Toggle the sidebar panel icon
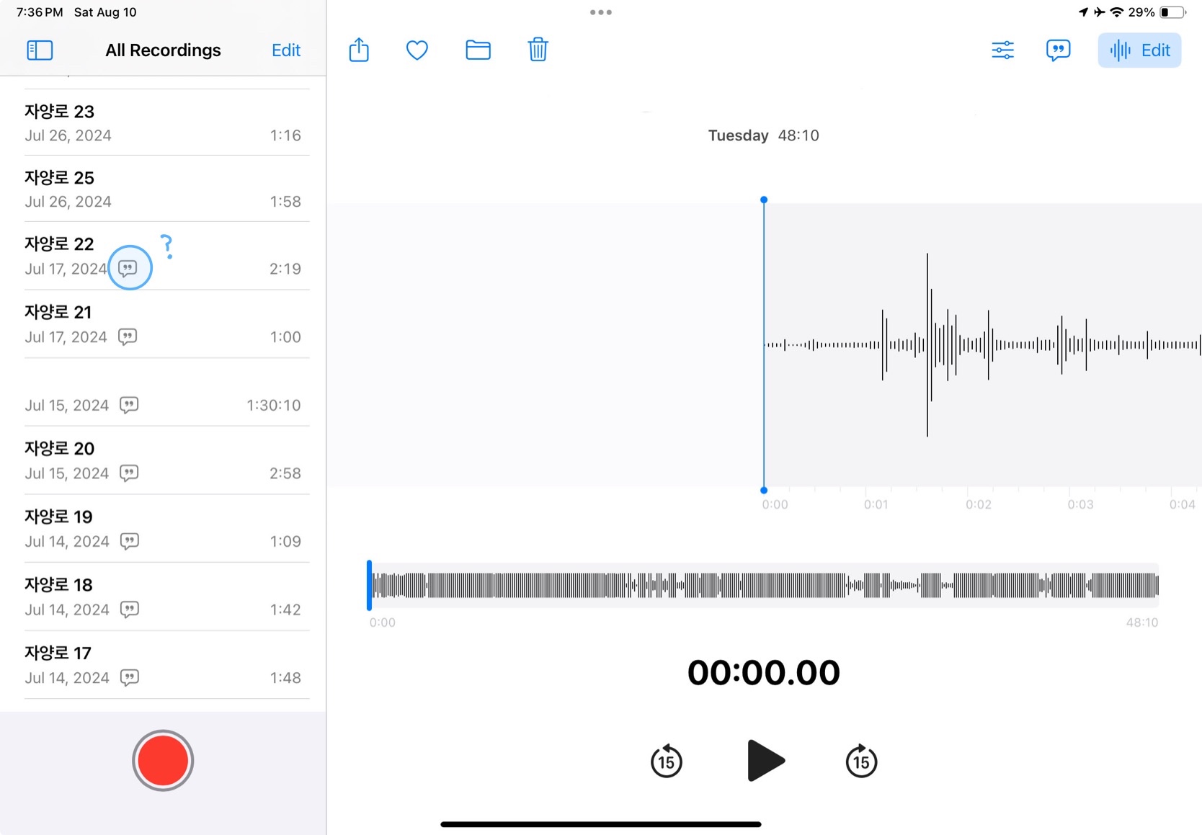 pyautogui.click(x=40, y=50)
